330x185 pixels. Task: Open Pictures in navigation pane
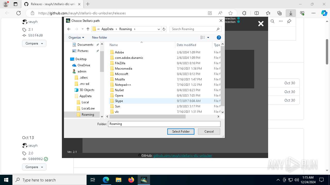(x=83, y=51)
